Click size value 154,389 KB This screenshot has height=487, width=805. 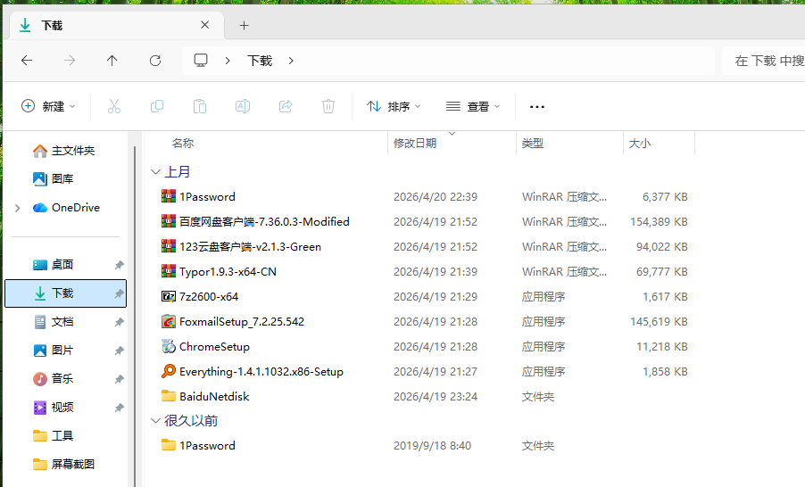point(659,222)
